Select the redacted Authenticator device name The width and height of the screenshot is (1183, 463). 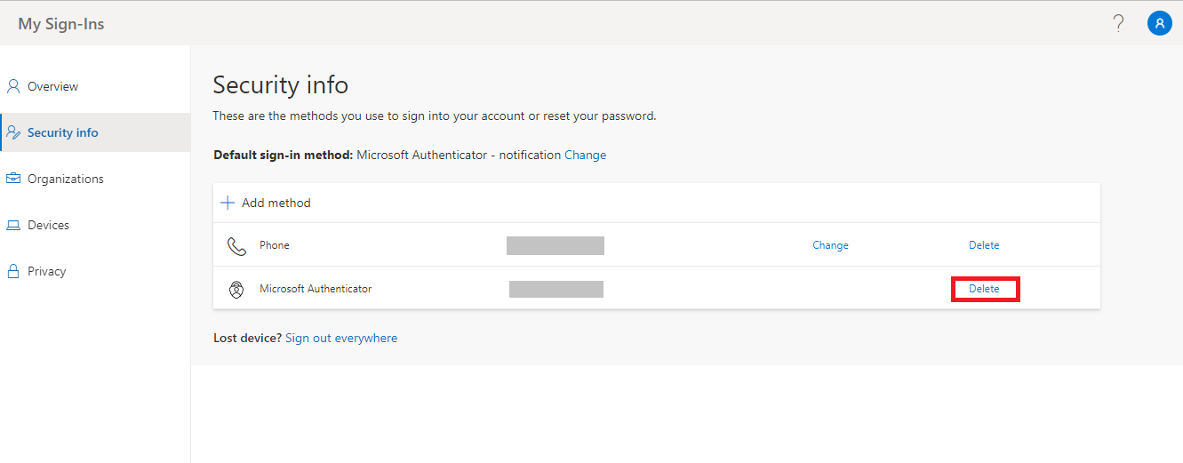tap(556, 289)
